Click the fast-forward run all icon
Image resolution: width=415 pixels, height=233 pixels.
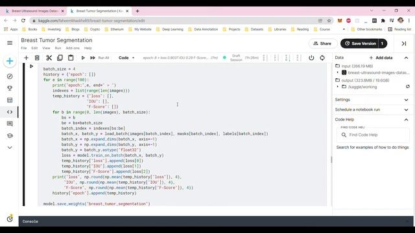click(93, 58)
